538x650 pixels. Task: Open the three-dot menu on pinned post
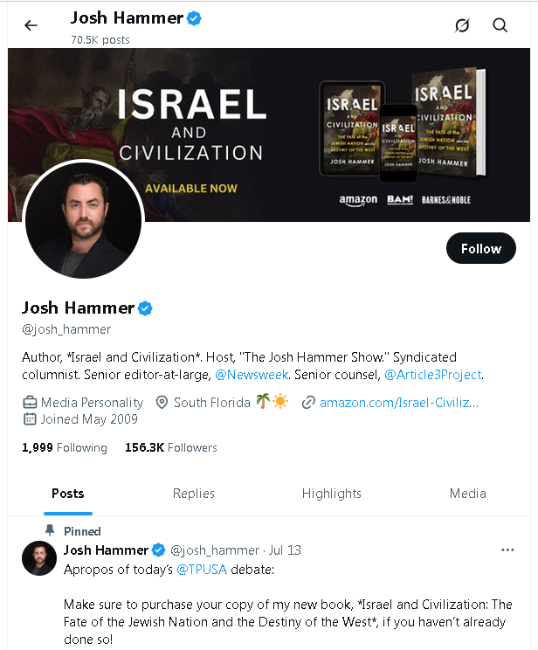[x=507, y=550]
